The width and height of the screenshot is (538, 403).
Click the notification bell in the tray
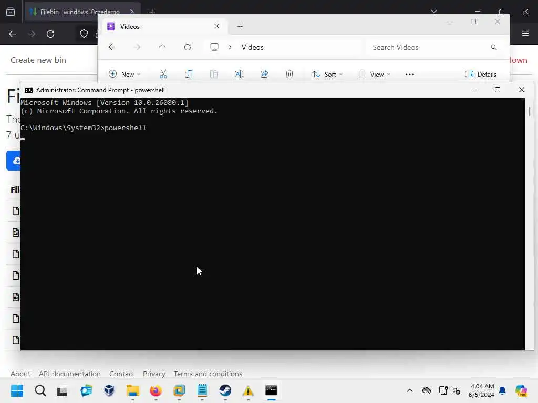(x=502, y=390)
